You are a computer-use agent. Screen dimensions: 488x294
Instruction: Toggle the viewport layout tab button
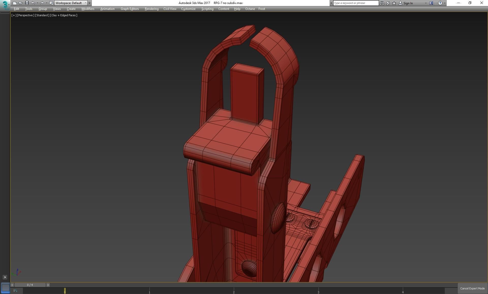coord(5,277)
